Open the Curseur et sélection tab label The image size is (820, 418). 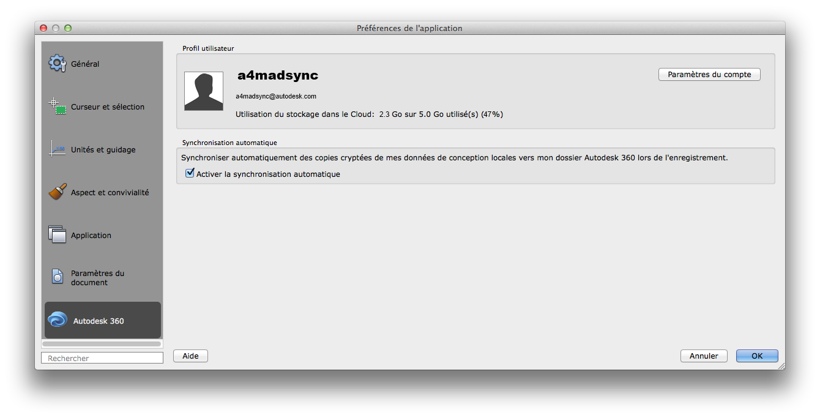pyautogui.click(x=108, y=106)
